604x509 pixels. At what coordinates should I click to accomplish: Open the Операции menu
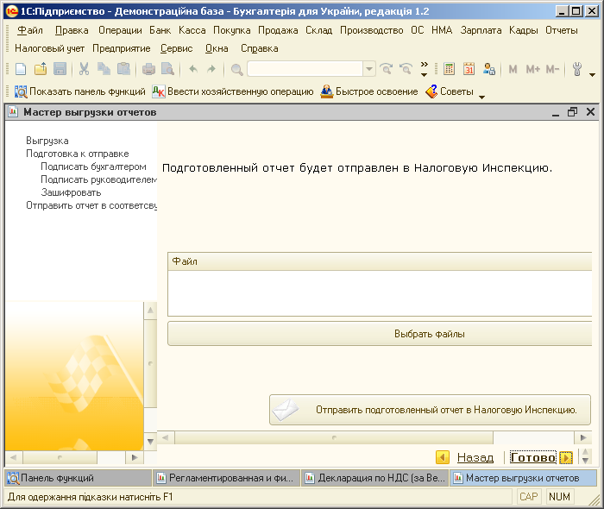[x=120, y=30]
